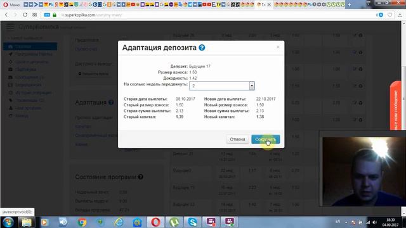Click the arrow on the weeks dropdown
This screenshot has height=228, width=406.
pos(252,86)
